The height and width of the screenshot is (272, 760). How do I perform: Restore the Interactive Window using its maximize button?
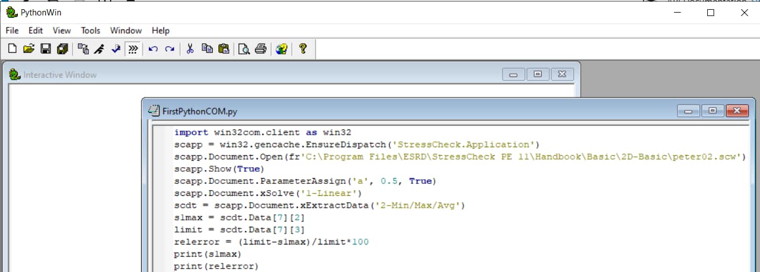pyautogui.click(x=538, y=74)
